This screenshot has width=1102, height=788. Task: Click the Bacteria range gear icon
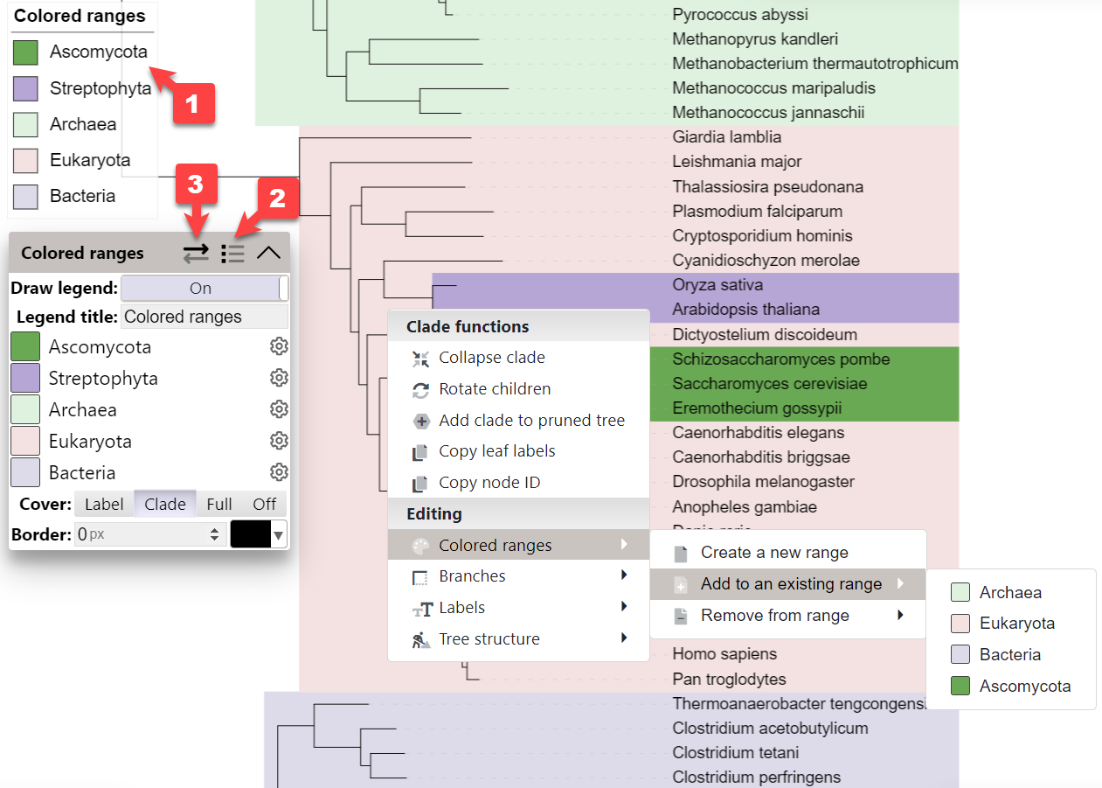(x=279, y=472)
